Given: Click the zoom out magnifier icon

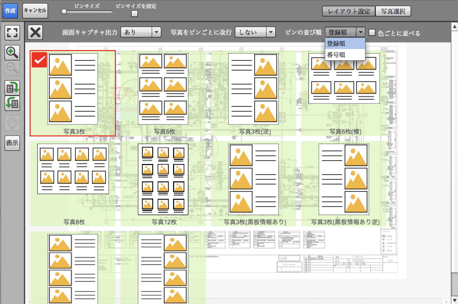Looking at the screenshot, I should pyautogui.click(x=12, y=68).
